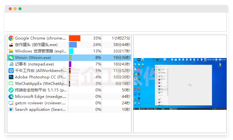The image size is (233, 140).
Task: Click the 13% value for Windows 资源管理器
Action: (97, 51)
